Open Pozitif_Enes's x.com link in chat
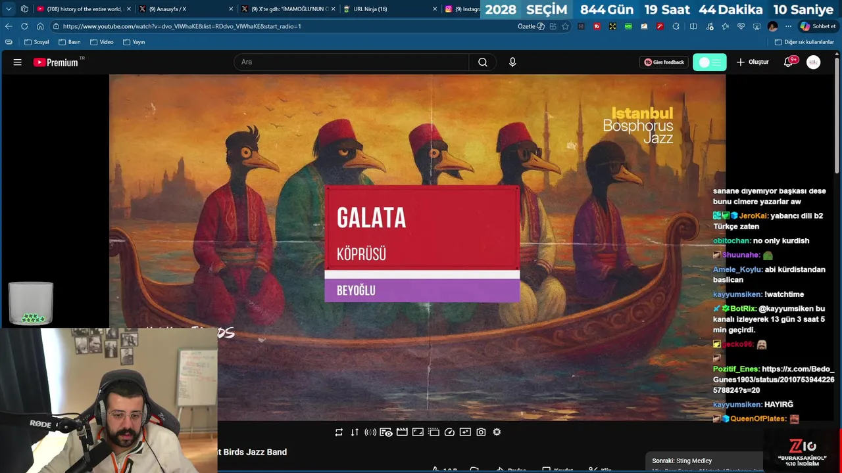The height and width of the screenshot is (473, 842). click(x=774, y=379)
